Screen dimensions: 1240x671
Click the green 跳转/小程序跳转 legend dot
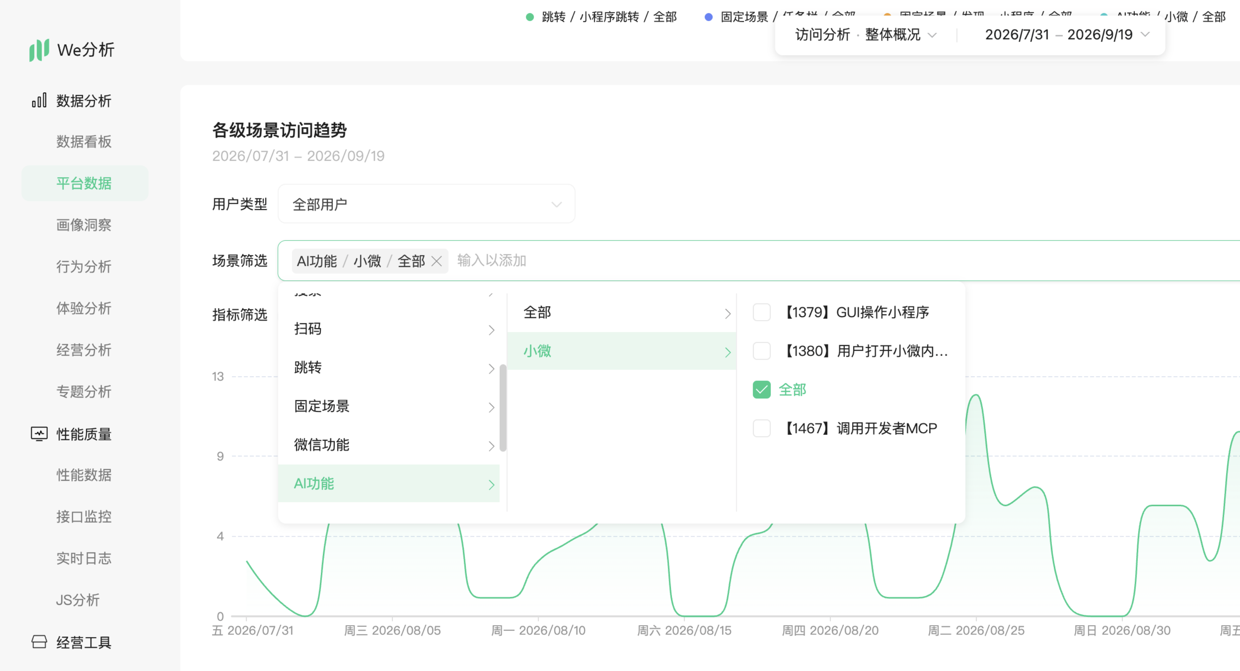point(529,17)
